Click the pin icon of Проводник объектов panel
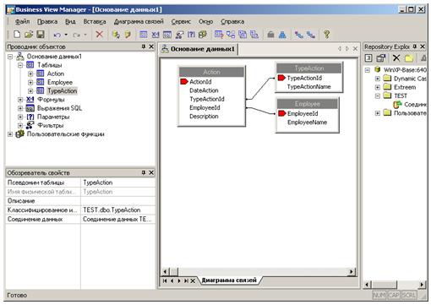The width and height of the screenshot is (431, 305). pos(144,46)
